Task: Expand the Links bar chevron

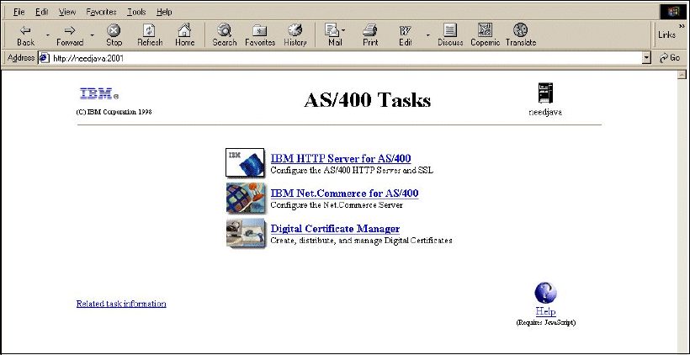Action: 682,26
